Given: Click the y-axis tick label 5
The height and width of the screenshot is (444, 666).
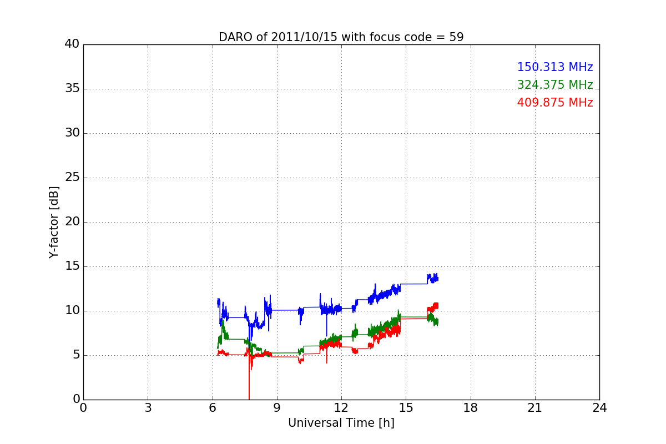Looking at the screenshot, I should point(76,355).
